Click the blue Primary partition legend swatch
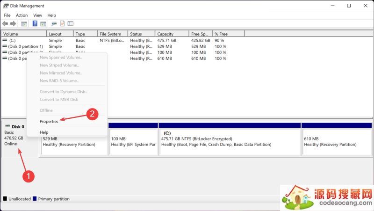The image size is (374, 211). click(x=35, y=199)
